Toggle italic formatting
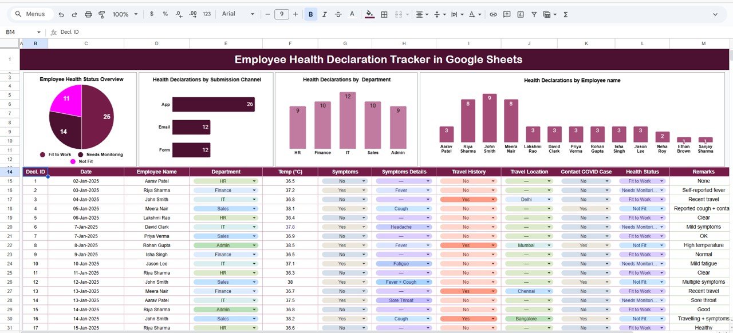733x333 pixels. 324,14
